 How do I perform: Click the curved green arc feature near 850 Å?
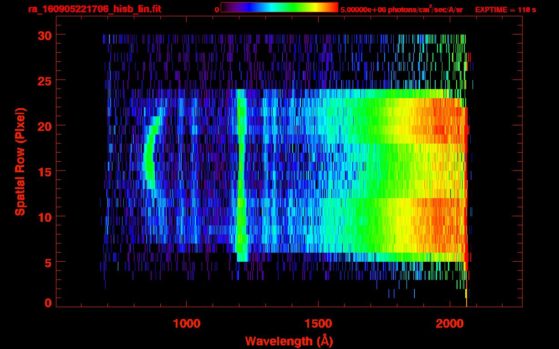click(x=149, y=153)
